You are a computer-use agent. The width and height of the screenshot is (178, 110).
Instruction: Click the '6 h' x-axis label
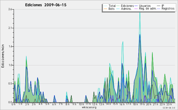click(x=54, y=104)
